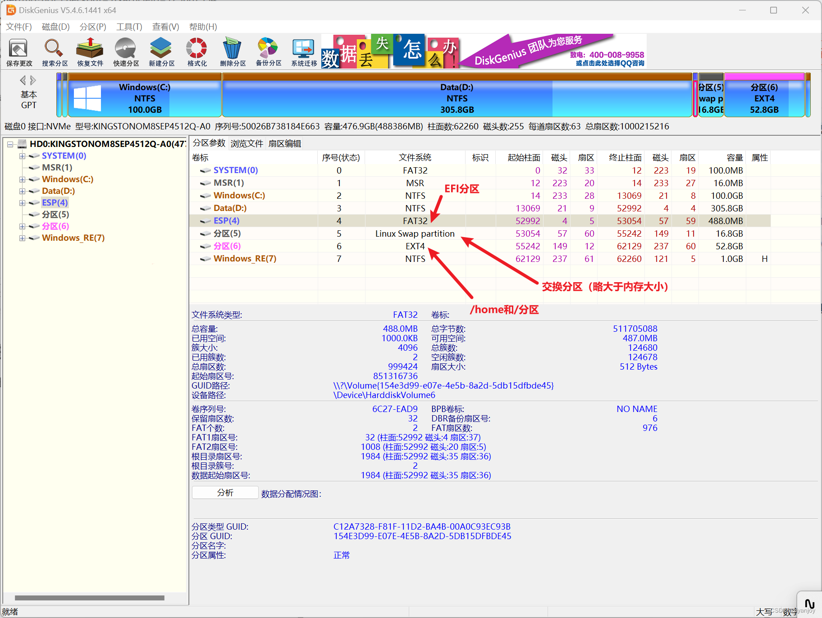Switch to the 浏览文件 tab

(247, 143)
